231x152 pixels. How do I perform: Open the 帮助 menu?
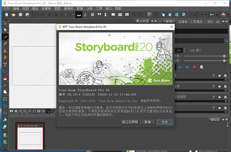[x=118, y=9]
